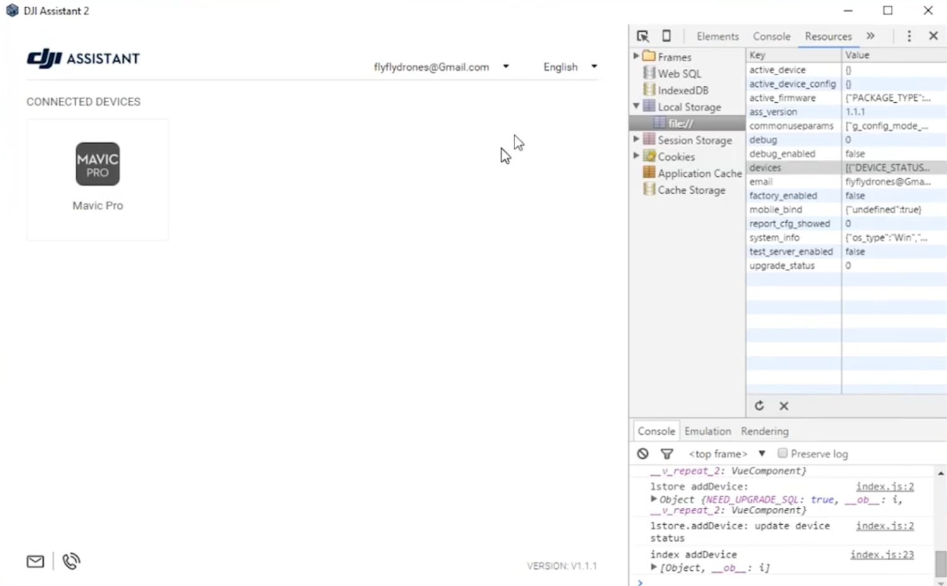Expand the [Object, __ob__] array entry
947x586 pixels.
[x=653, y=567]
